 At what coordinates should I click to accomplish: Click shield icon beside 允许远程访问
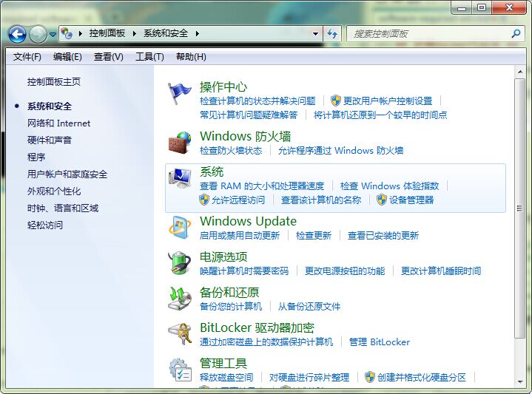pyautogui.click(x=204, y=200)
